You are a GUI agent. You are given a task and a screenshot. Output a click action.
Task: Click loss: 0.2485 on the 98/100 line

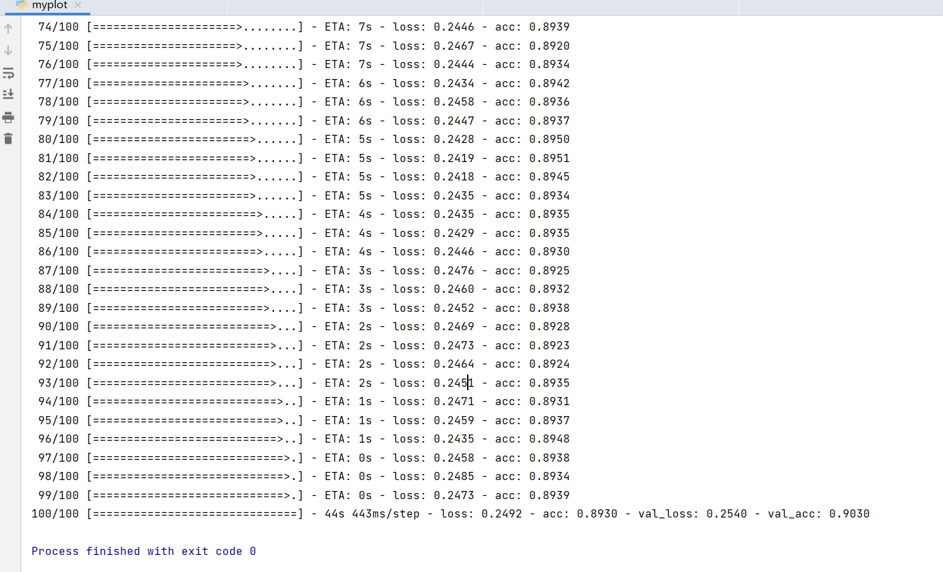pyautogui.click(x=434, y=477)
